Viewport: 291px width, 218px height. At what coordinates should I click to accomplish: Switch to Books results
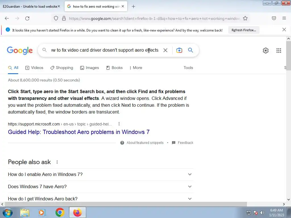[114, 68]
